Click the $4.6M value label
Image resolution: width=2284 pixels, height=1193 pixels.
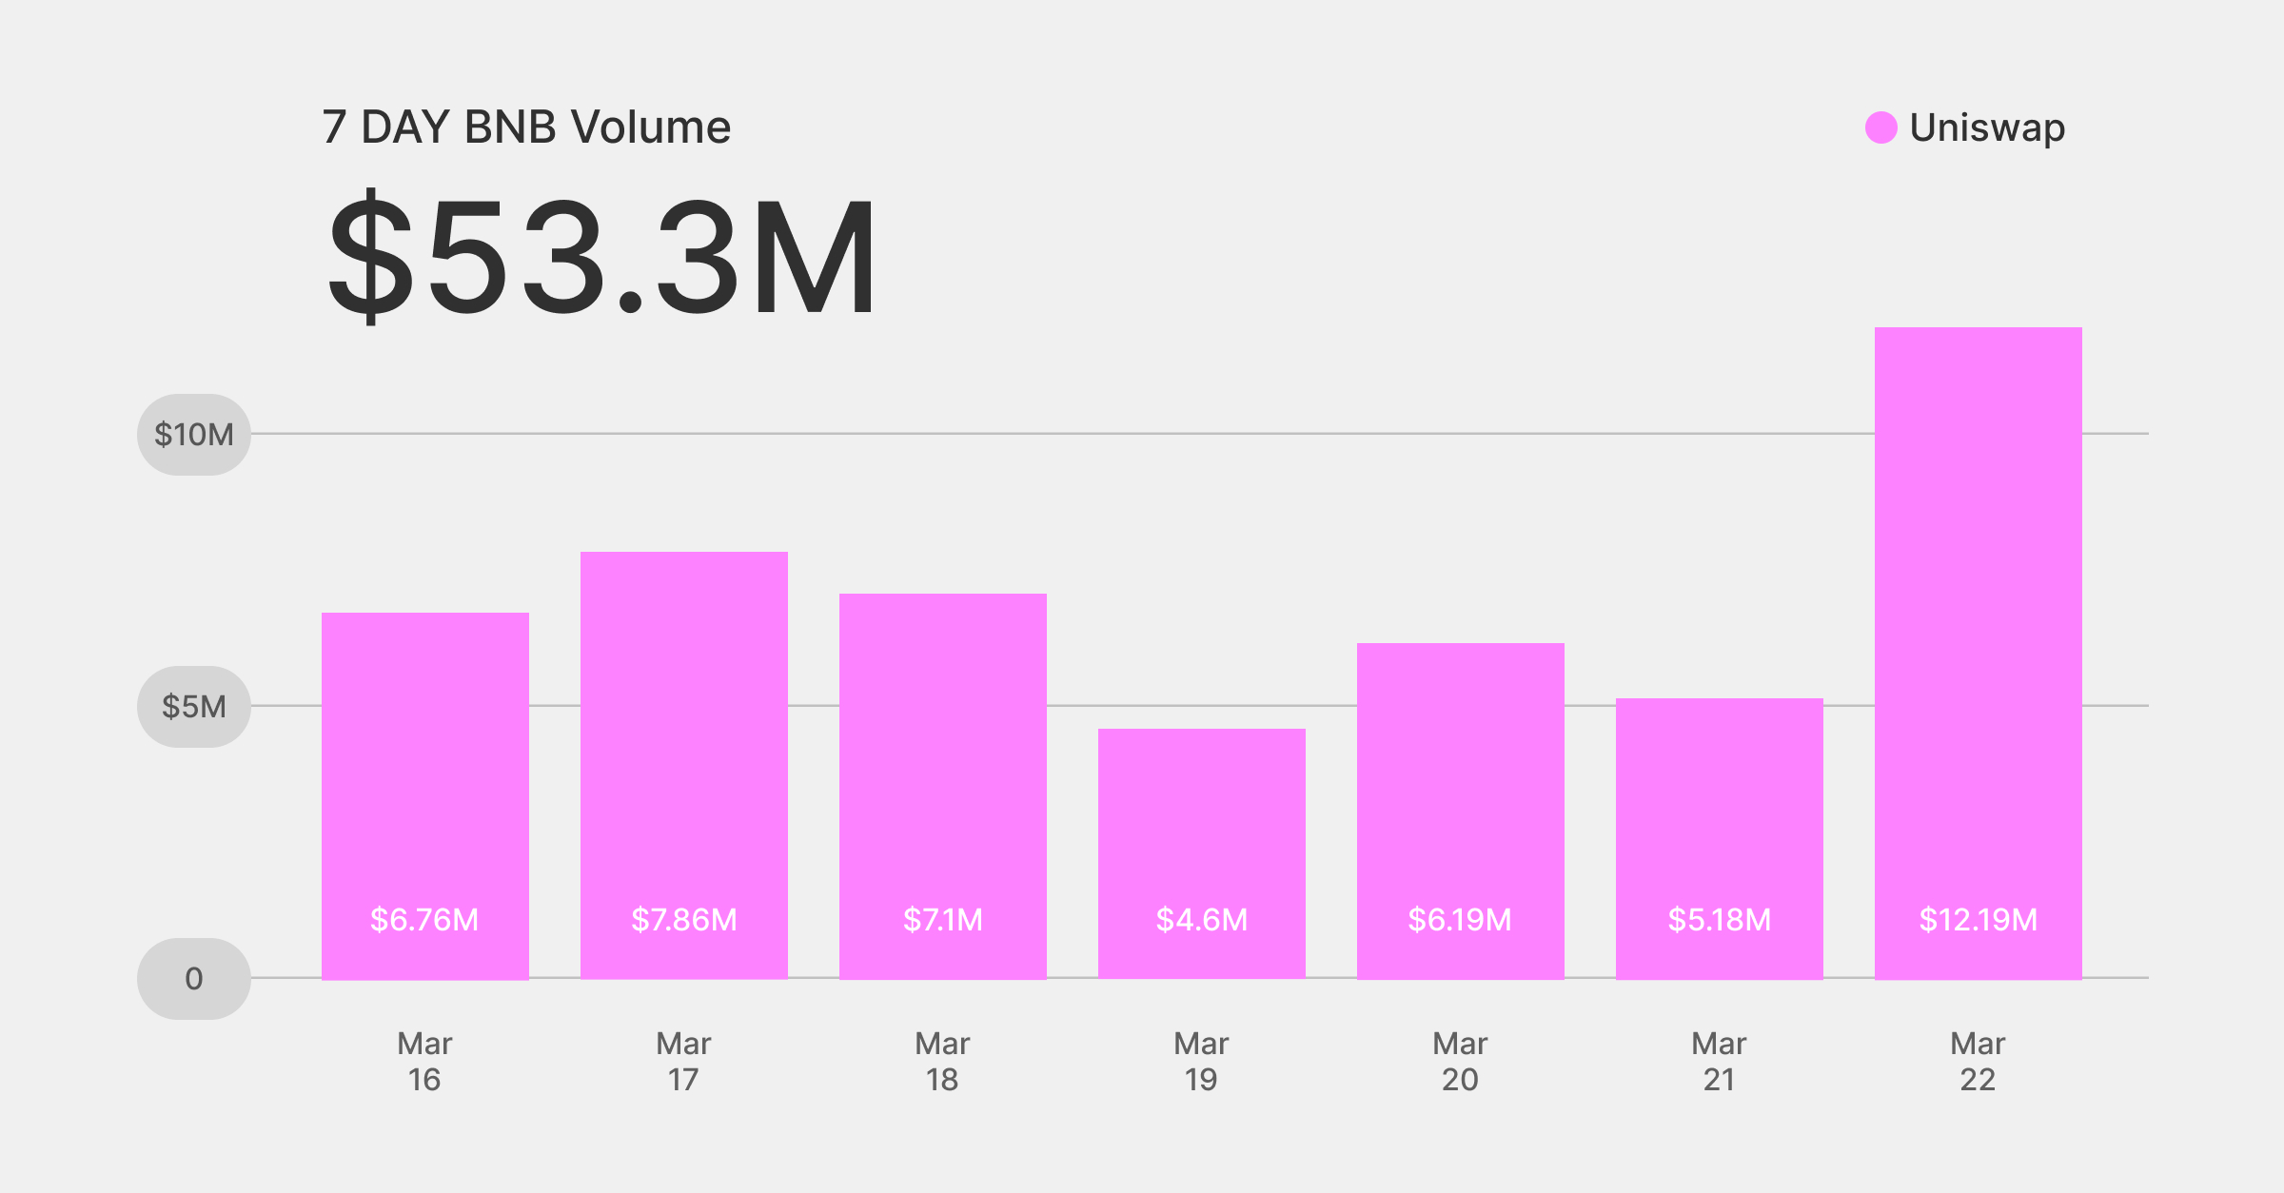(1201, 920)
